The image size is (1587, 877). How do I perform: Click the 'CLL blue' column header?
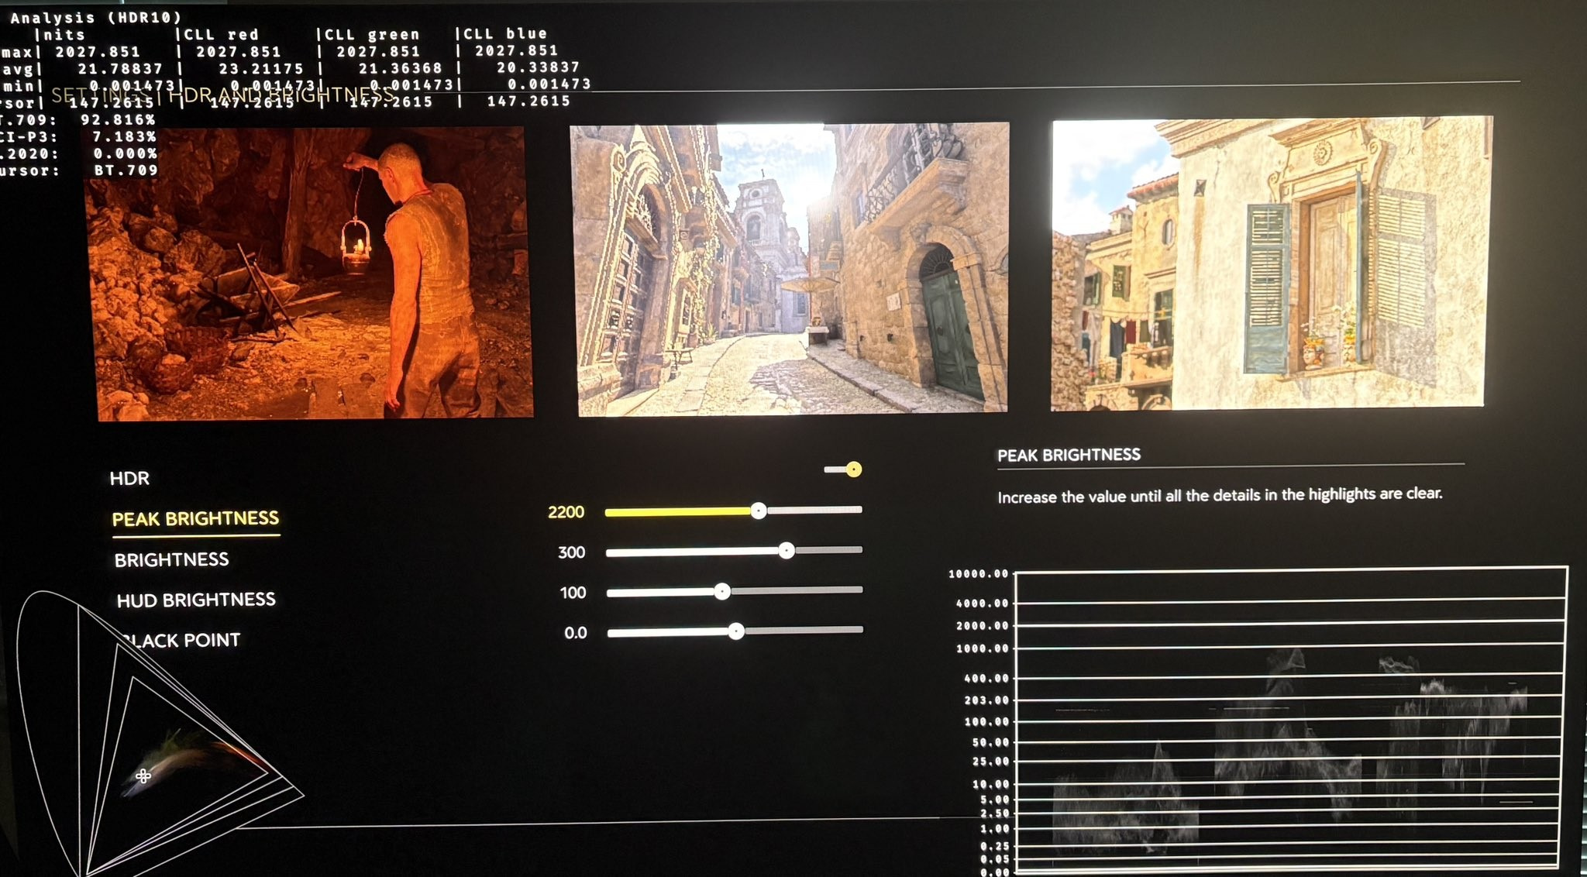505,33
